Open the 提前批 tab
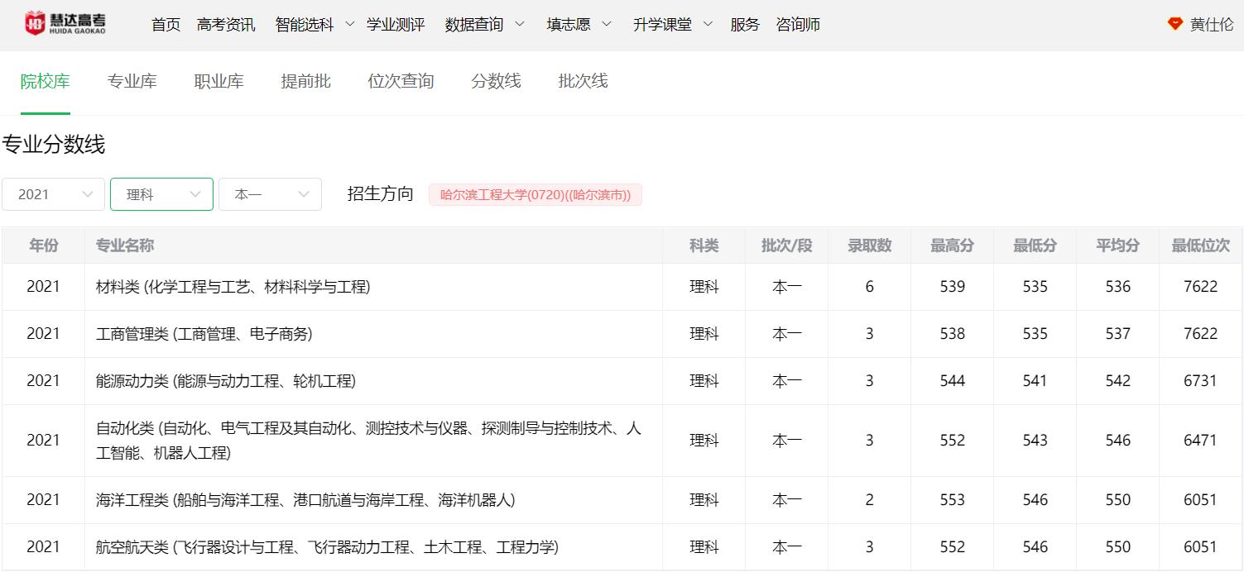Image resolution: width=1244 pixels, height=572 pixels. tap(306, 81)
